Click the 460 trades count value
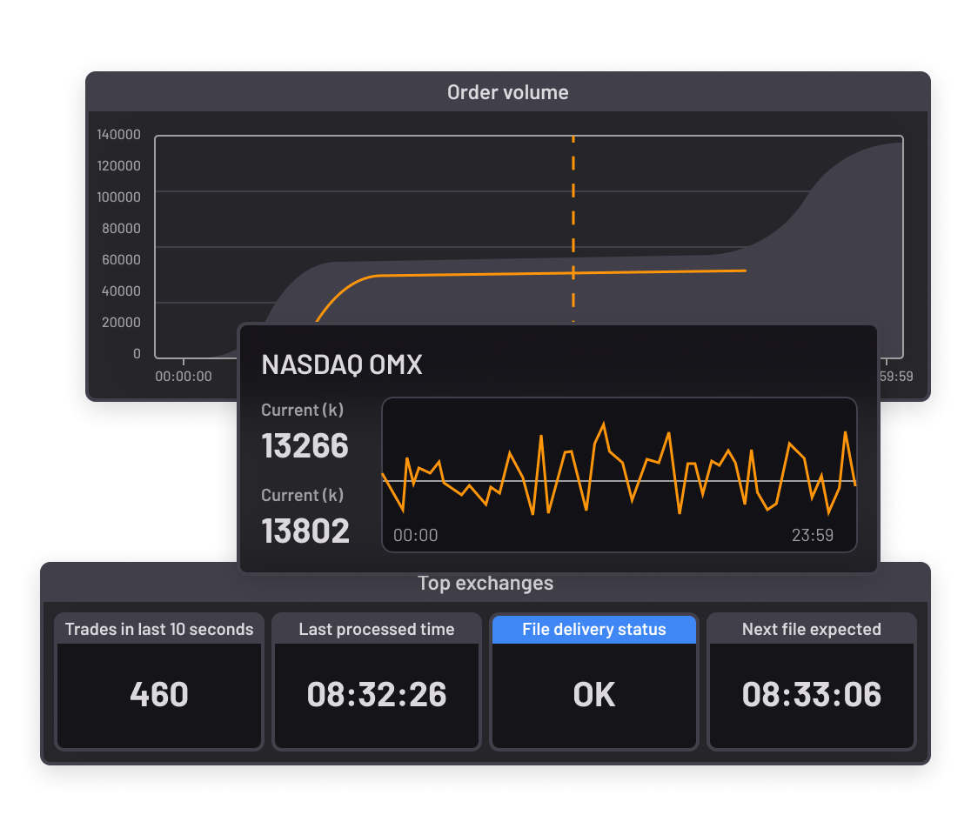 tap(159, 695)
